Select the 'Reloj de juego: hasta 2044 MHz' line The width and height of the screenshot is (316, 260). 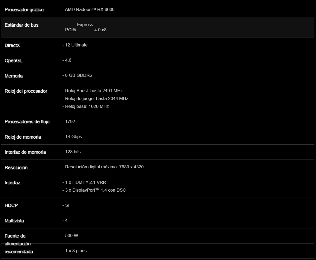pyautogui.click(x=95, y=99)
